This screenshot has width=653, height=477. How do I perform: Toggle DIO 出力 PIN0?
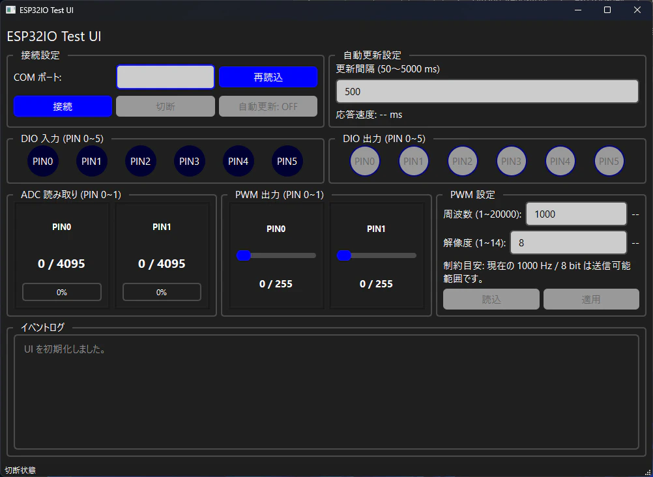tap(365, 161)
